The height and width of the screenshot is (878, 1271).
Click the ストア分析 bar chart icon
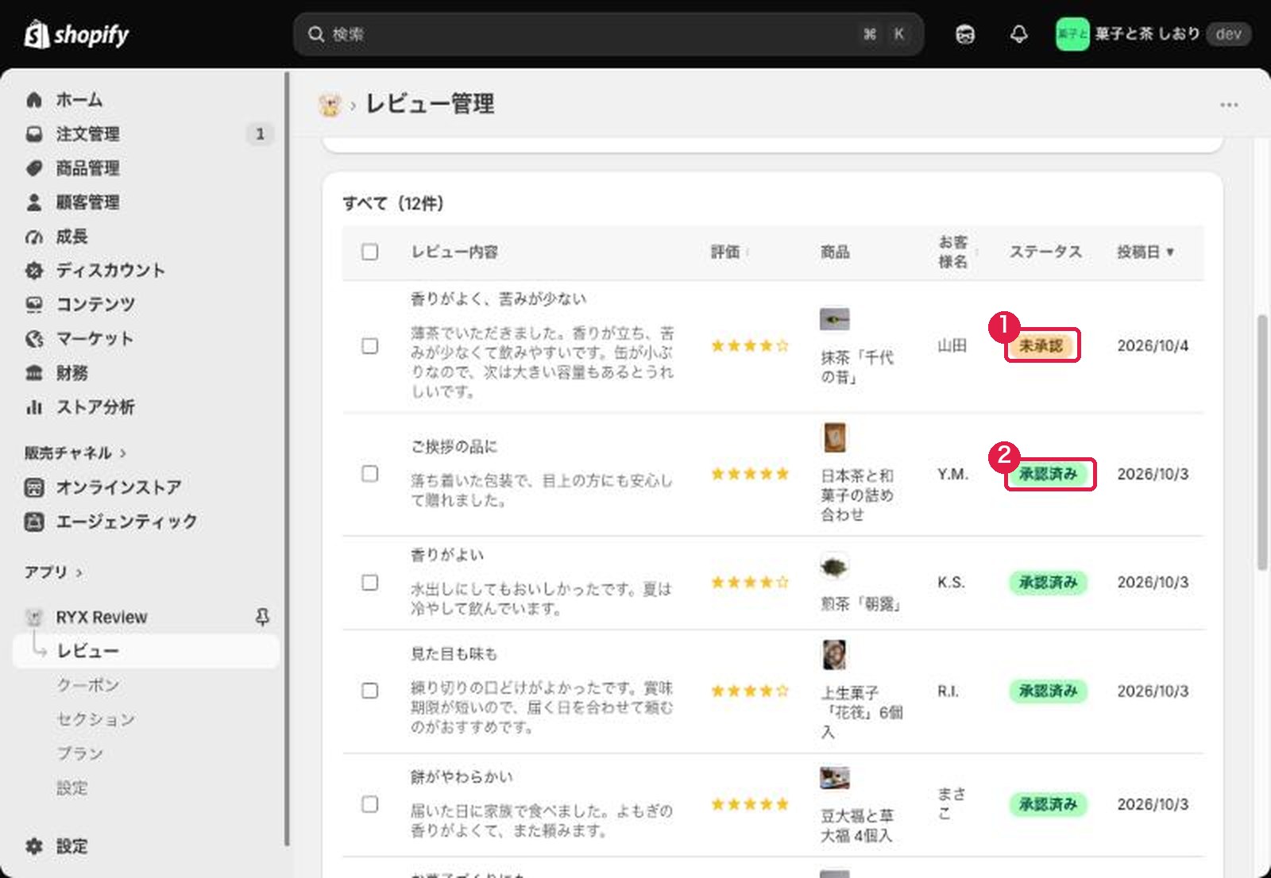[34, 407]
